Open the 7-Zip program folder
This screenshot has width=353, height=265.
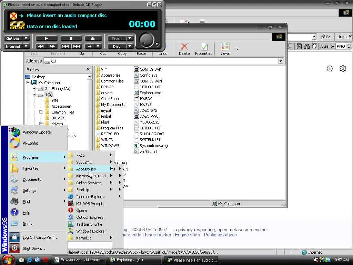pos(91,155)
